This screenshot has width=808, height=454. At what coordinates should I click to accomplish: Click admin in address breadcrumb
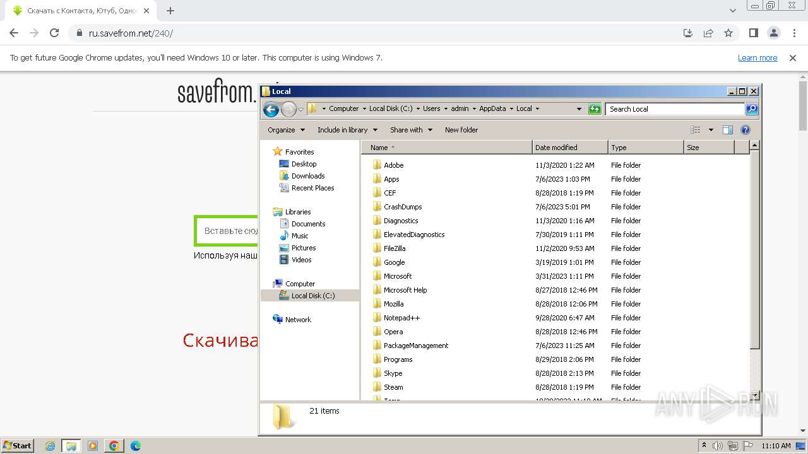pyautogui.click(x=460, y=108)
